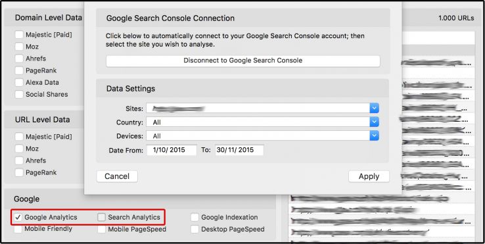Enable the Alexa Data checkbox
The width and height of the screenshot is (485, 244).
[x=19, y=82]
